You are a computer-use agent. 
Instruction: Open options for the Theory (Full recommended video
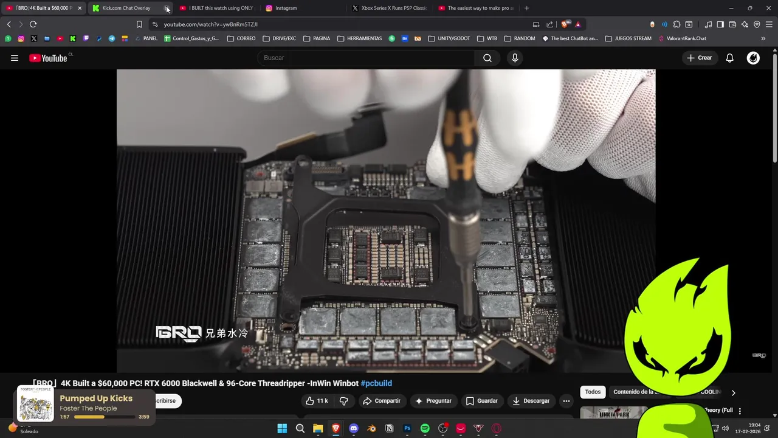(740, 411)
